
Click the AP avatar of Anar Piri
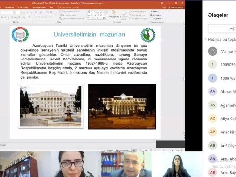click(x=213, y=132)
